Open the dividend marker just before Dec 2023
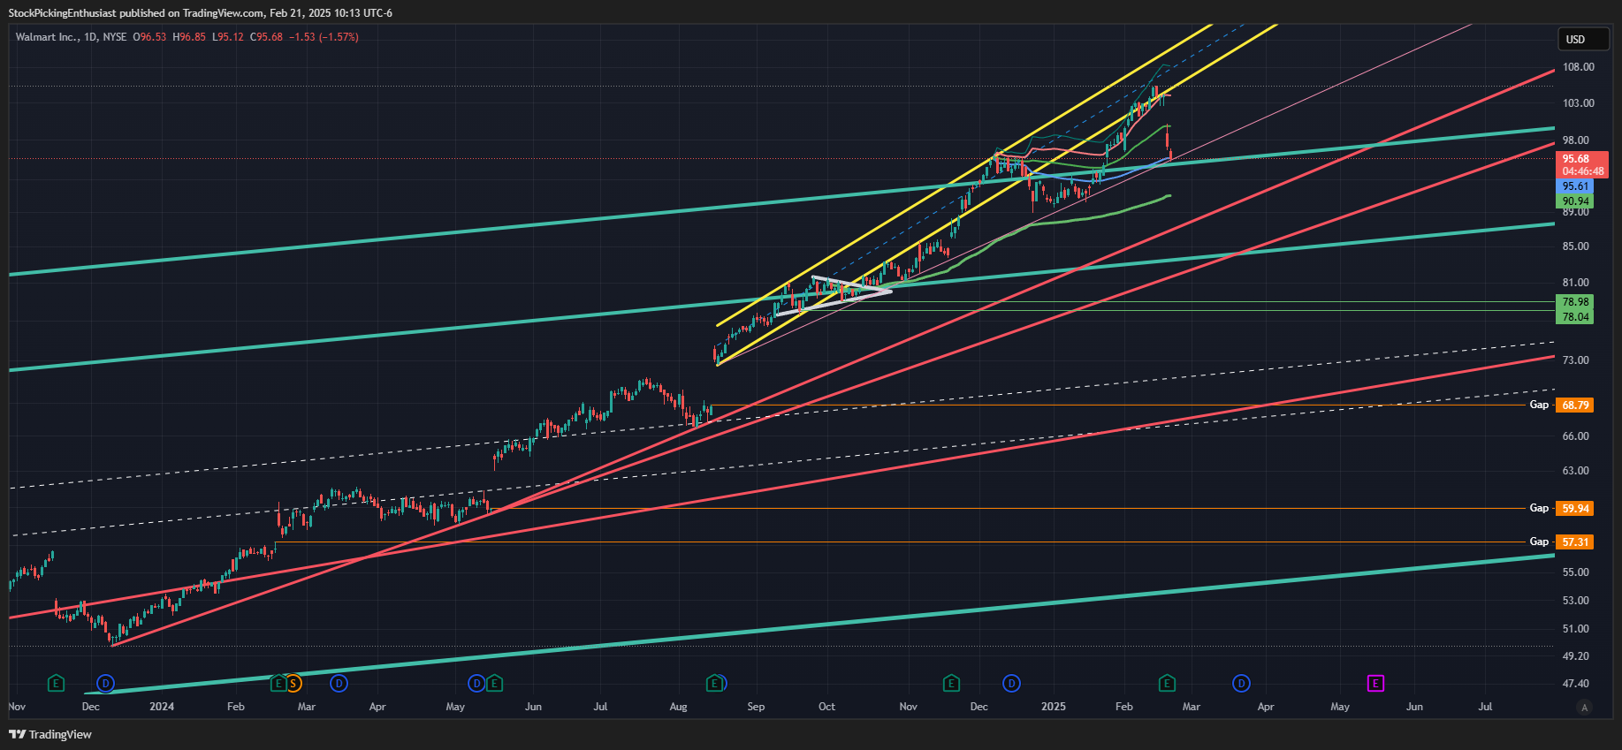This screenshot has width=1622, height=750. point(106,683)
